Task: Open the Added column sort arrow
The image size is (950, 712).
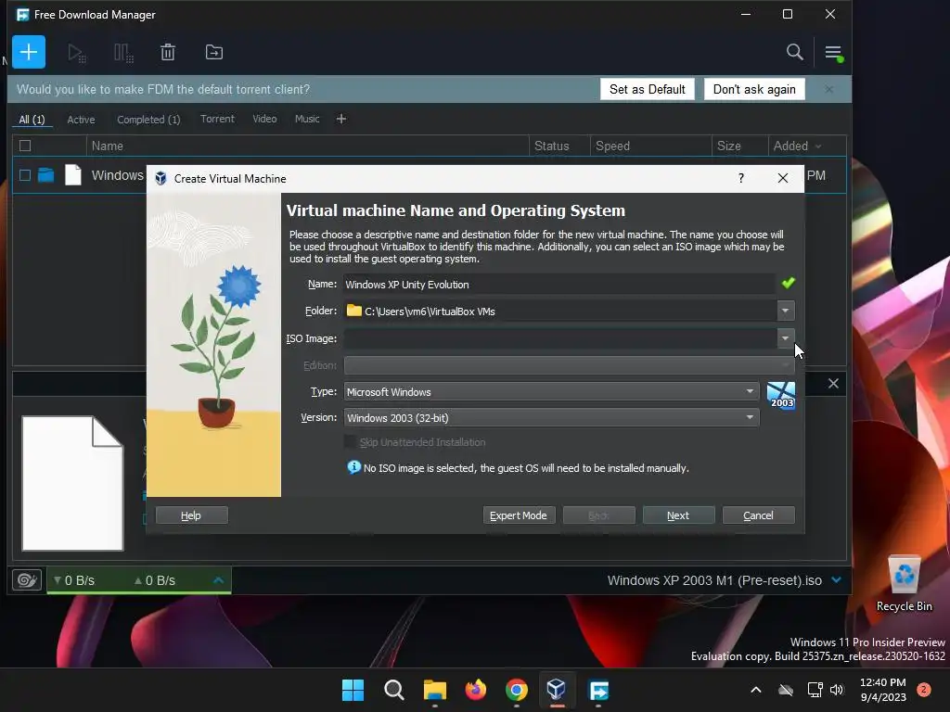Action: 818,146
